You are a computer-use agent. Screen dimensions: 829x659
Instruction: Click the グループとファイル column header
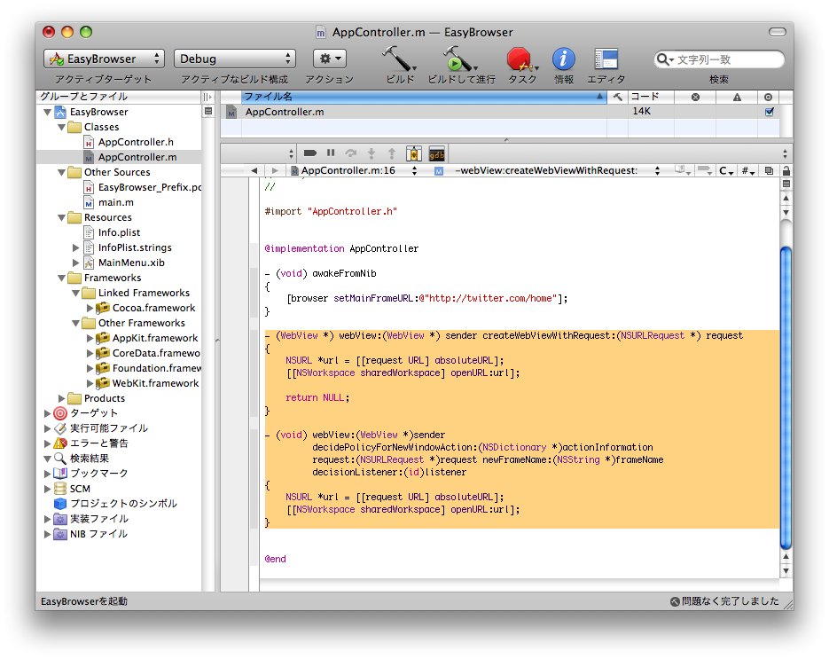coord(119,97)
